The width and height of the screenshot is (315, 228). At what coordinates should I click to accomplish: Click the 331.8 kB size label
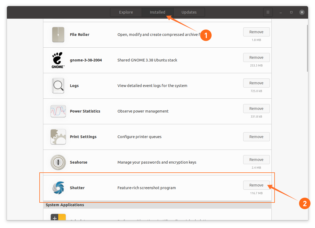pos(256,117)
